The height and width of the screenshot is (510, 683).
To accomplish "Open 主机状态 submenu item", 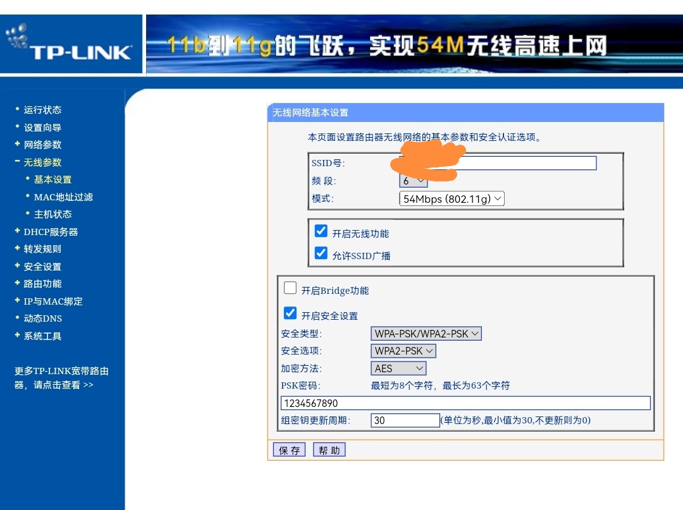I will [x=52, y=214].
